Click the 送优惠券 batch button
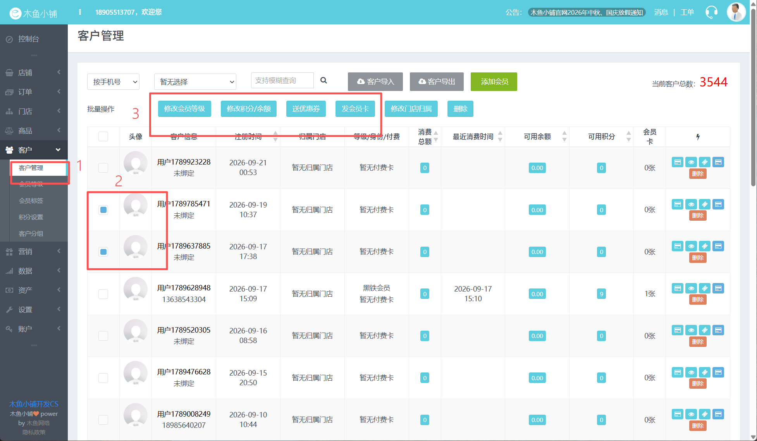This screenshot has width=757, height=441. point(306,109)
